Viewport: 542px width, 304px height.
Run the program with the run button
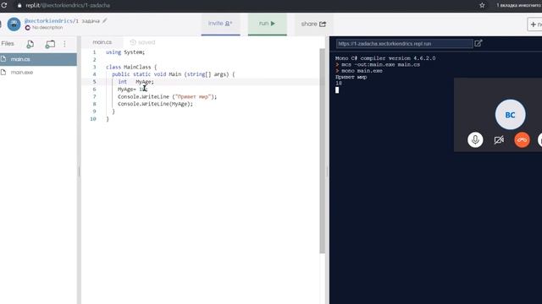pyautogui.click(x=268, y=24)
